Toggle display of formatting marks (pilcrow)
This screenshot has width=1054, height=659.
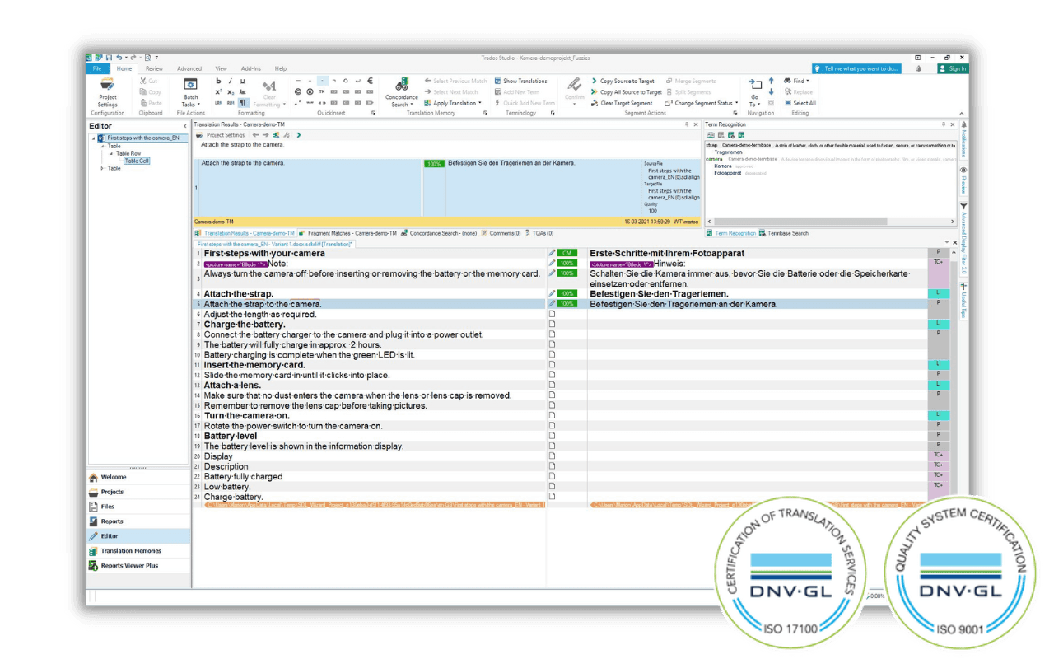[x=244, y=103]
